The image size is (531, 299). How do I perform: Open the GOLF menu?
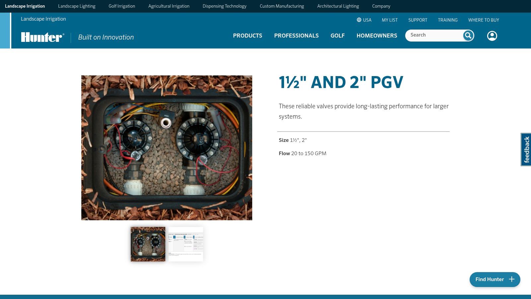[x=338, y=36]
